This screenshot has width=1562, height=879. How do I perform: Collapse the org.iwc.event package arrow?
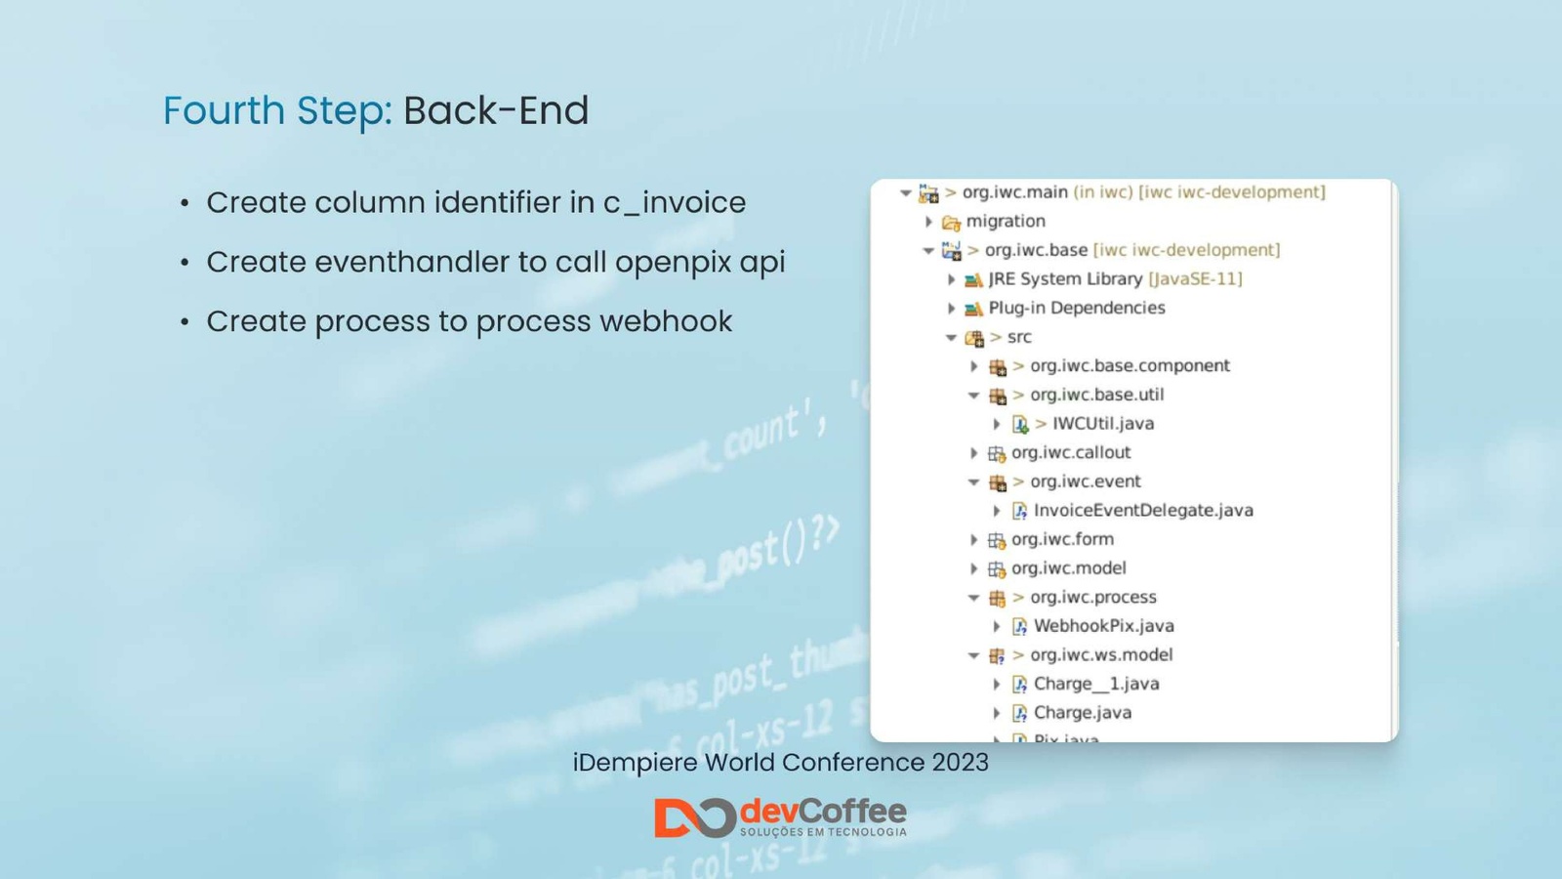(973, 481)
